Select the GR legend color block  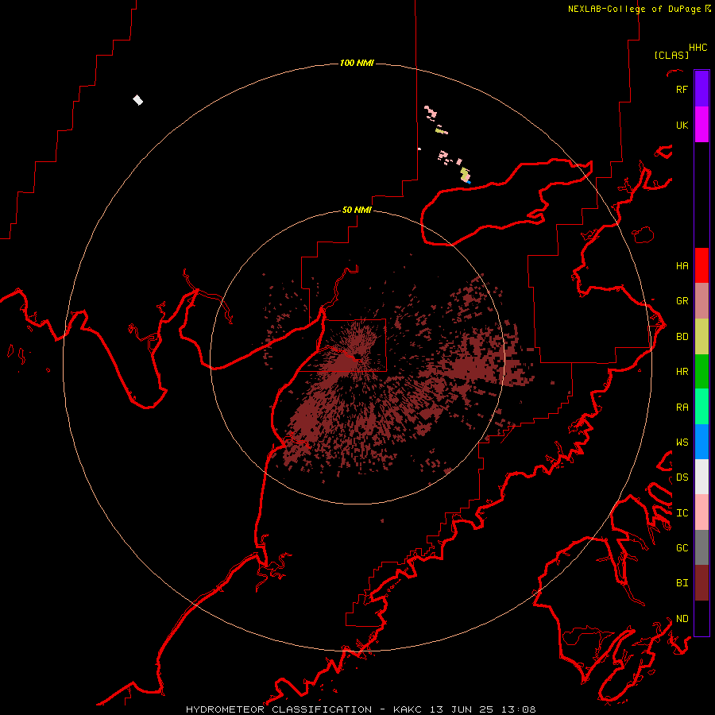(701, 301)
